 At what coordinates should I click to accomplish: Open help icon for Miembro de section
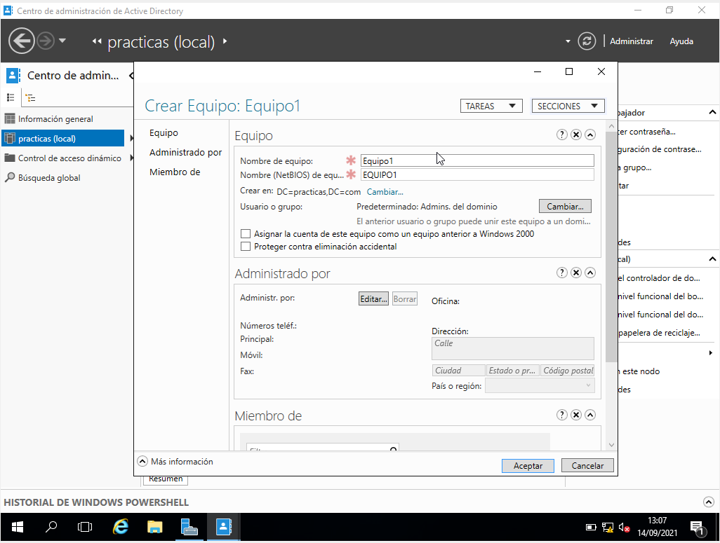(x=561, y=415)
